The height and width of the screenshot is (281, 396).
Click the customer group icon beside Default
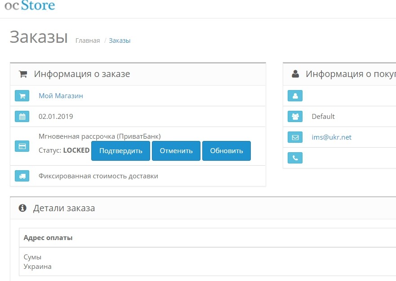point(295,117)
